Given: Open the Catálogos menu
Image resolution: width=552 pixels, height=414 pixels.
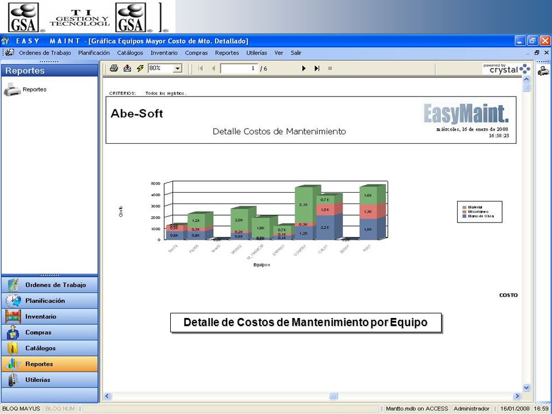Looking at the screenshot, I should pos(130,53).
